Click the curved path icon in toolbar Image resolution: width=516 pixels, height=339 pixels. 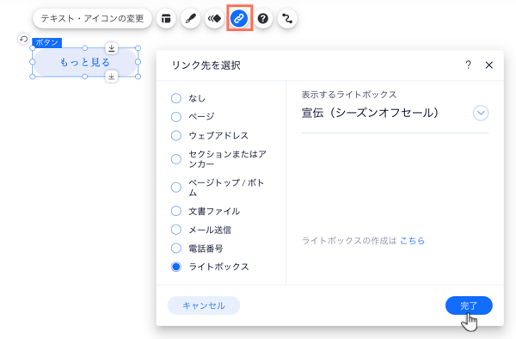pos(287,18)
